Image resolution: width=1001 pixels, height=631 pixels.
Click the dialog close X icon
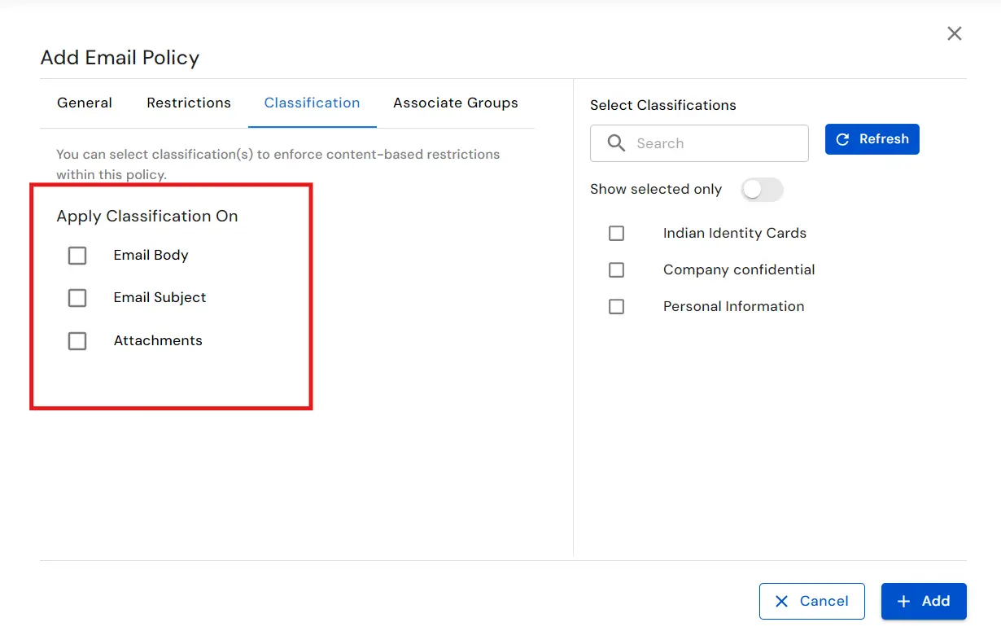click(954, 33)
